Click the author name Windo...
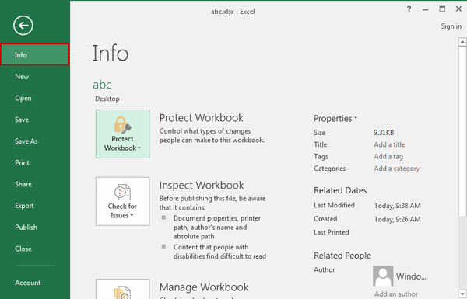Image resolution: width=467 pixels, height=299 pixels. tap(411, 276)
